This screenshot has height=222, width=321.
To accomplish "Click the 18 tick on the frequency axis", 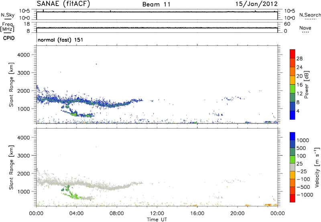I will click(x=26, y=24).
